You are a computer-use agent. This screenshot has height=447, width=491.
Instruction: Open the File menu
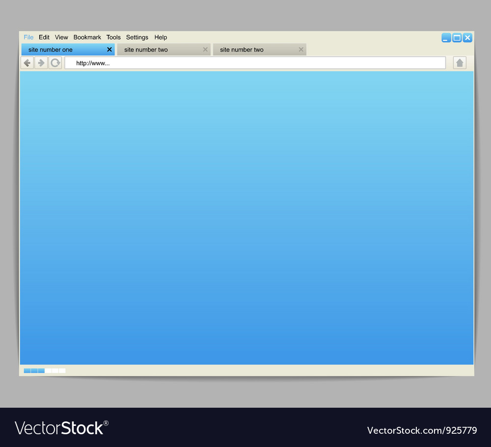28,37
